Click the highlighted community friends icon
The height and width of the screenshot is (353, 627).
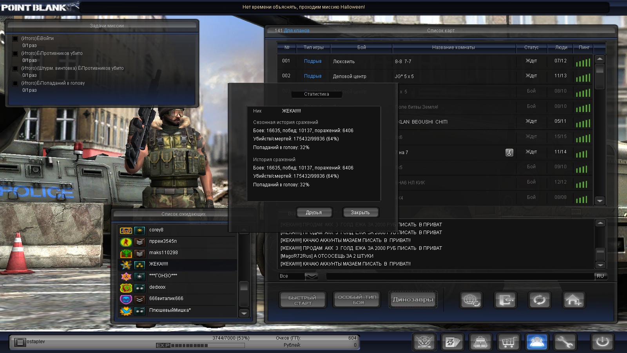537,342
